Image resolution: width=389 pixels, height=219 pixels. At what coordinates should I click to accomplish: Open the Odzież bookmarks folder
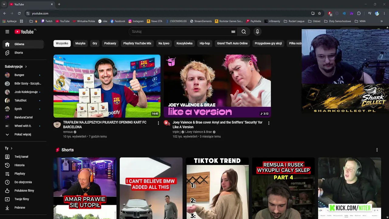click(x=314, y=21)
